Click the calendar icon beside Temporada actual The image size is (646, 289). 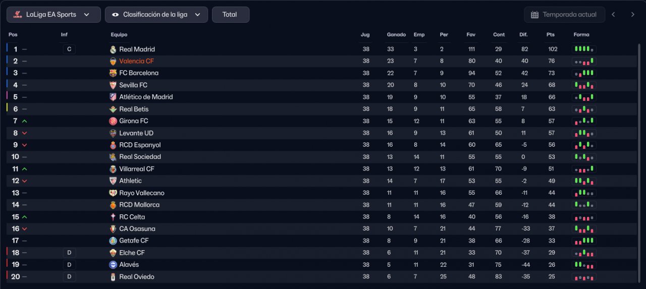pos(534,15)
